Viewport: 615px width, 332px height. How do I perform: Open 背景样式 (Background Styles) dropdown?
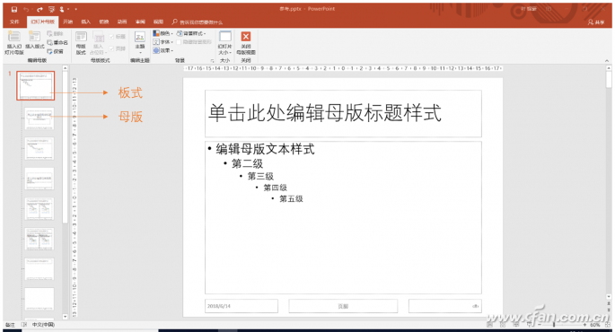(191, 33)
